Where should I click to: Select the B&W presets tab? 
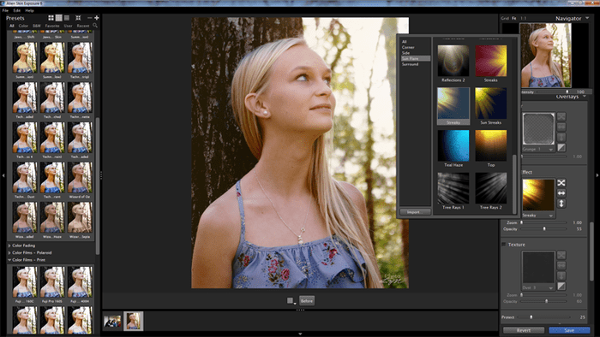pyautogui.click(x=37, y=26)
